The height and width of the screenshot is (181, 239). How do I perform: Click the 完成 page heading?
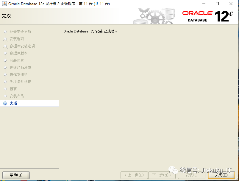coord(7,16)
